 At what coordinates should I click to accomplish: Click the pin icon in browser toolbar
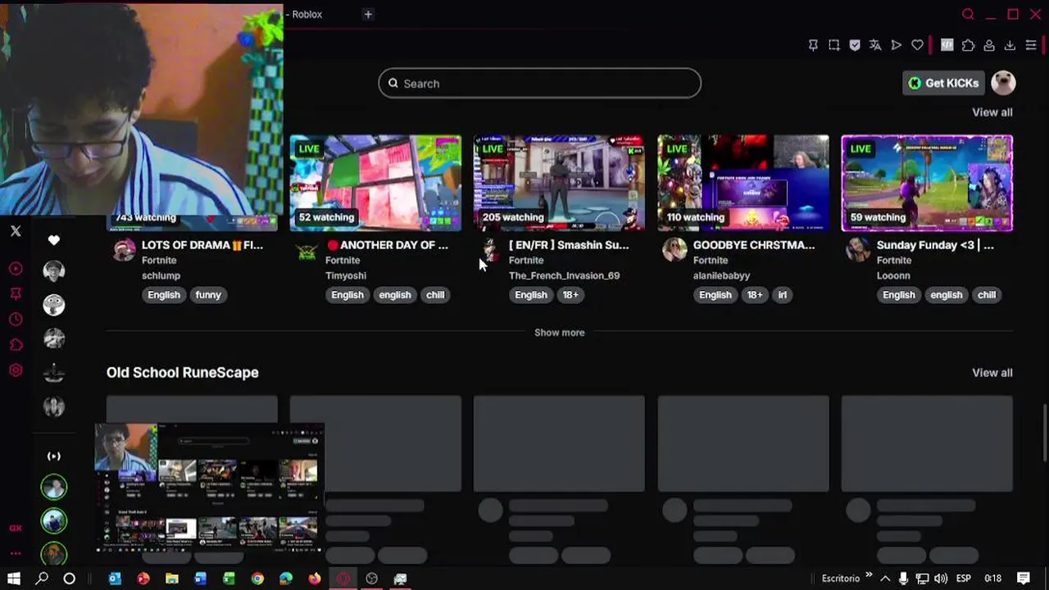[813, 46]
